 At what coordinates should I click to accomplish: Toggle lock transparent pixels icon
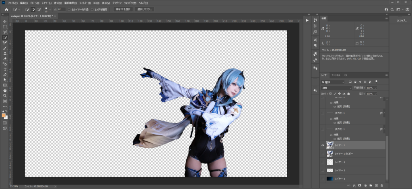(x=330, y=94)
